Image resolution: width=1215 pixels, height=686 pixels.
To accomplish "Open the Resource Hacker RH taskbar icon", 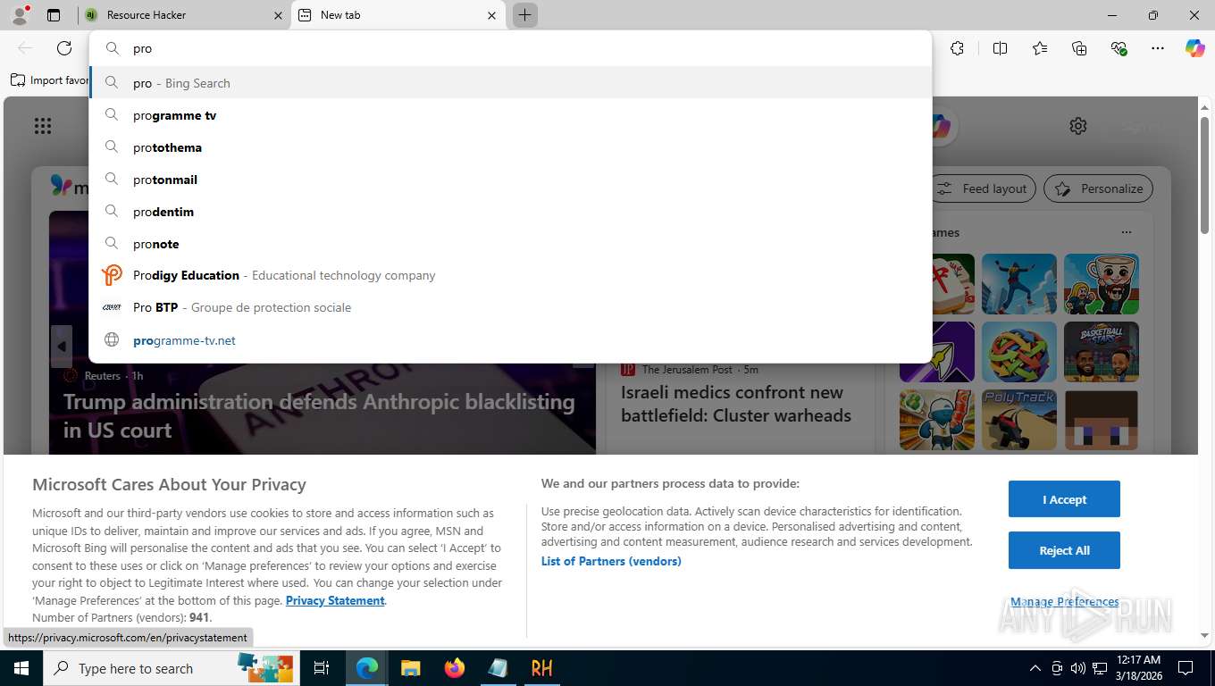I will (541, 667).
